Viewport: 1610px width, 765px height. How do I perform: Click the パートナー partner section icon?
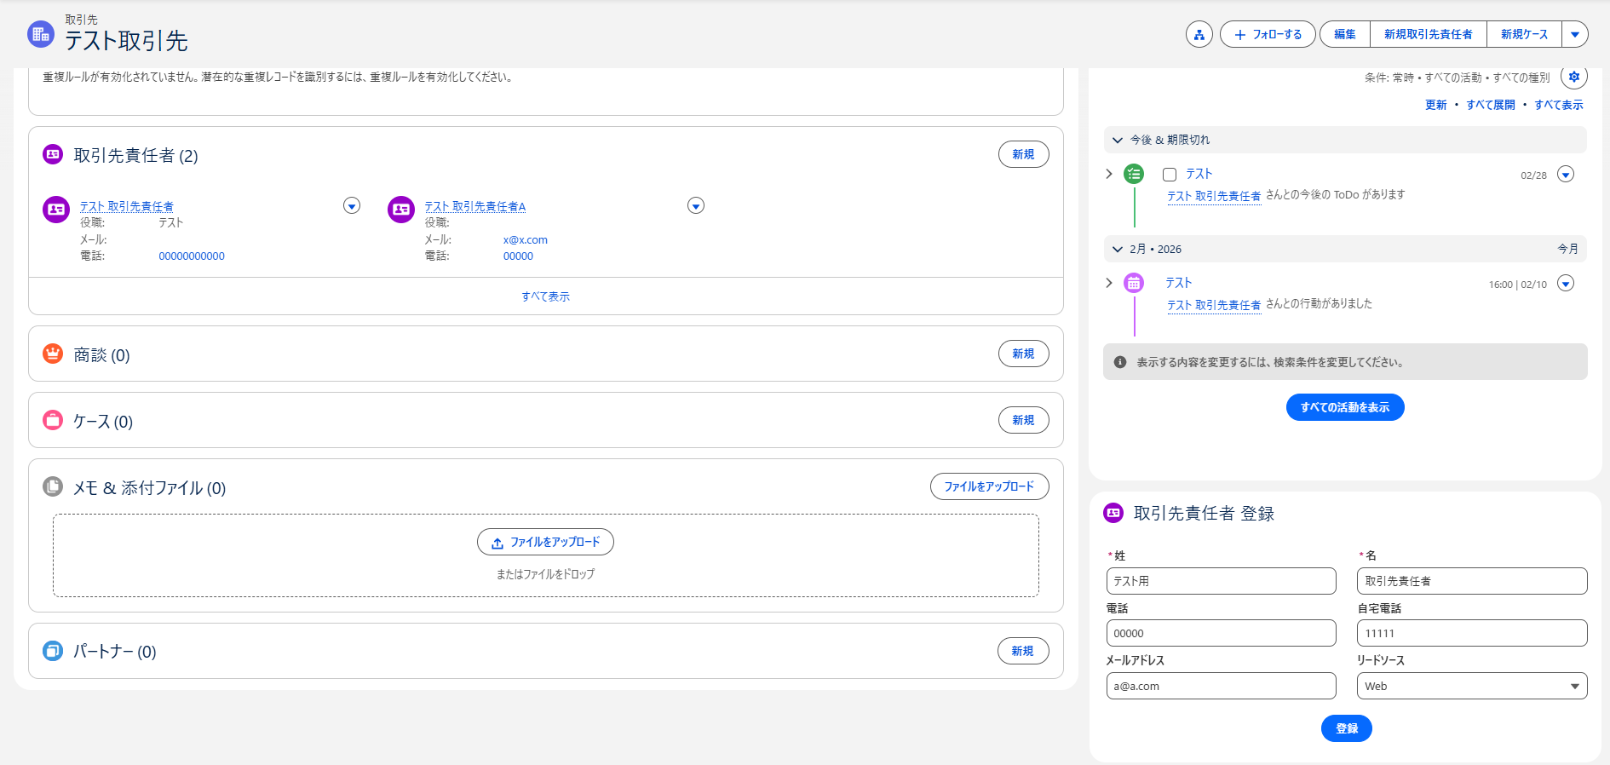pyautogui.click(x=53, y=651)
